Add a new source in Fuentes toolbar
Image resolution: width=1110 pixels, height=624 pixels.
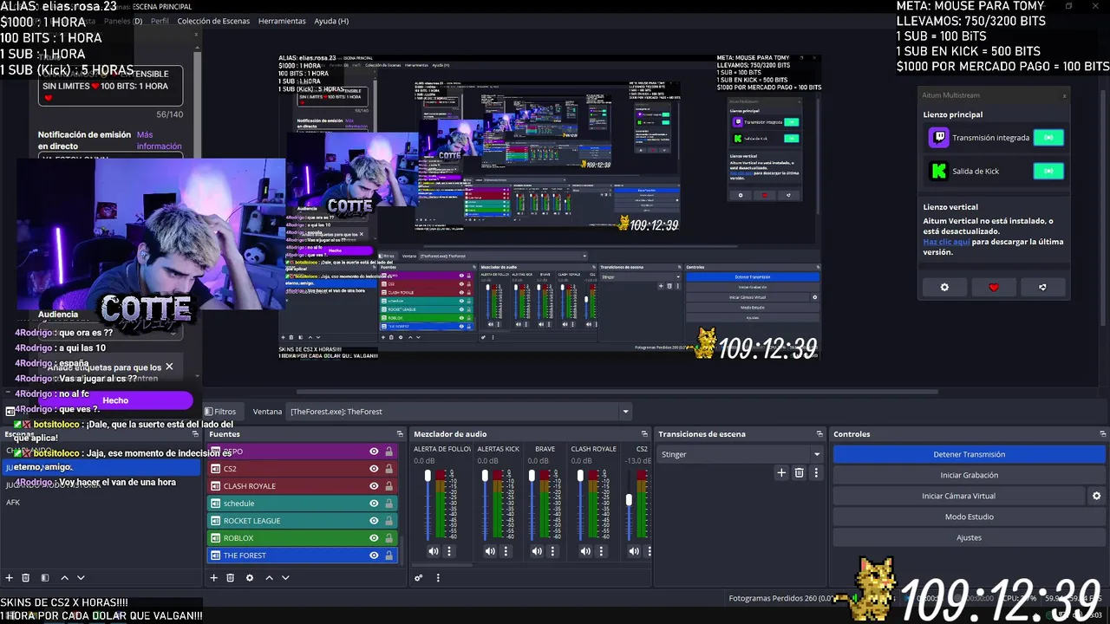[214, 578]
